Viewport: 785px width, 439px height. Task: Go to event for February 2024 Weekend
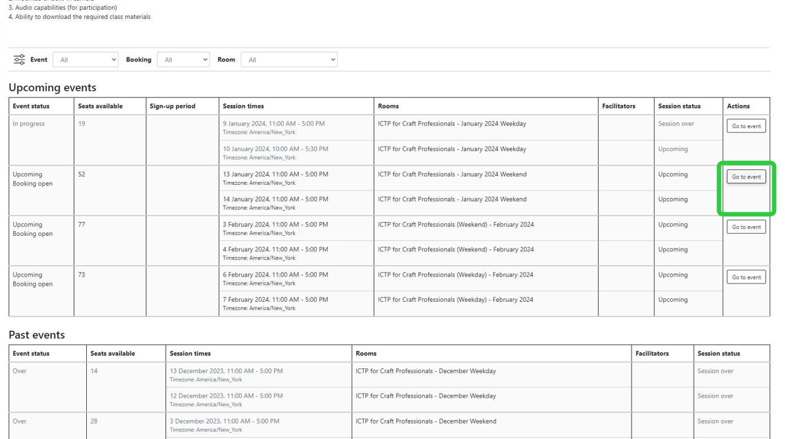[746, 227]
